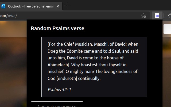Open the favorites star at toolbar edge
This screenshot has height=107, width=171.
(169, 16)
